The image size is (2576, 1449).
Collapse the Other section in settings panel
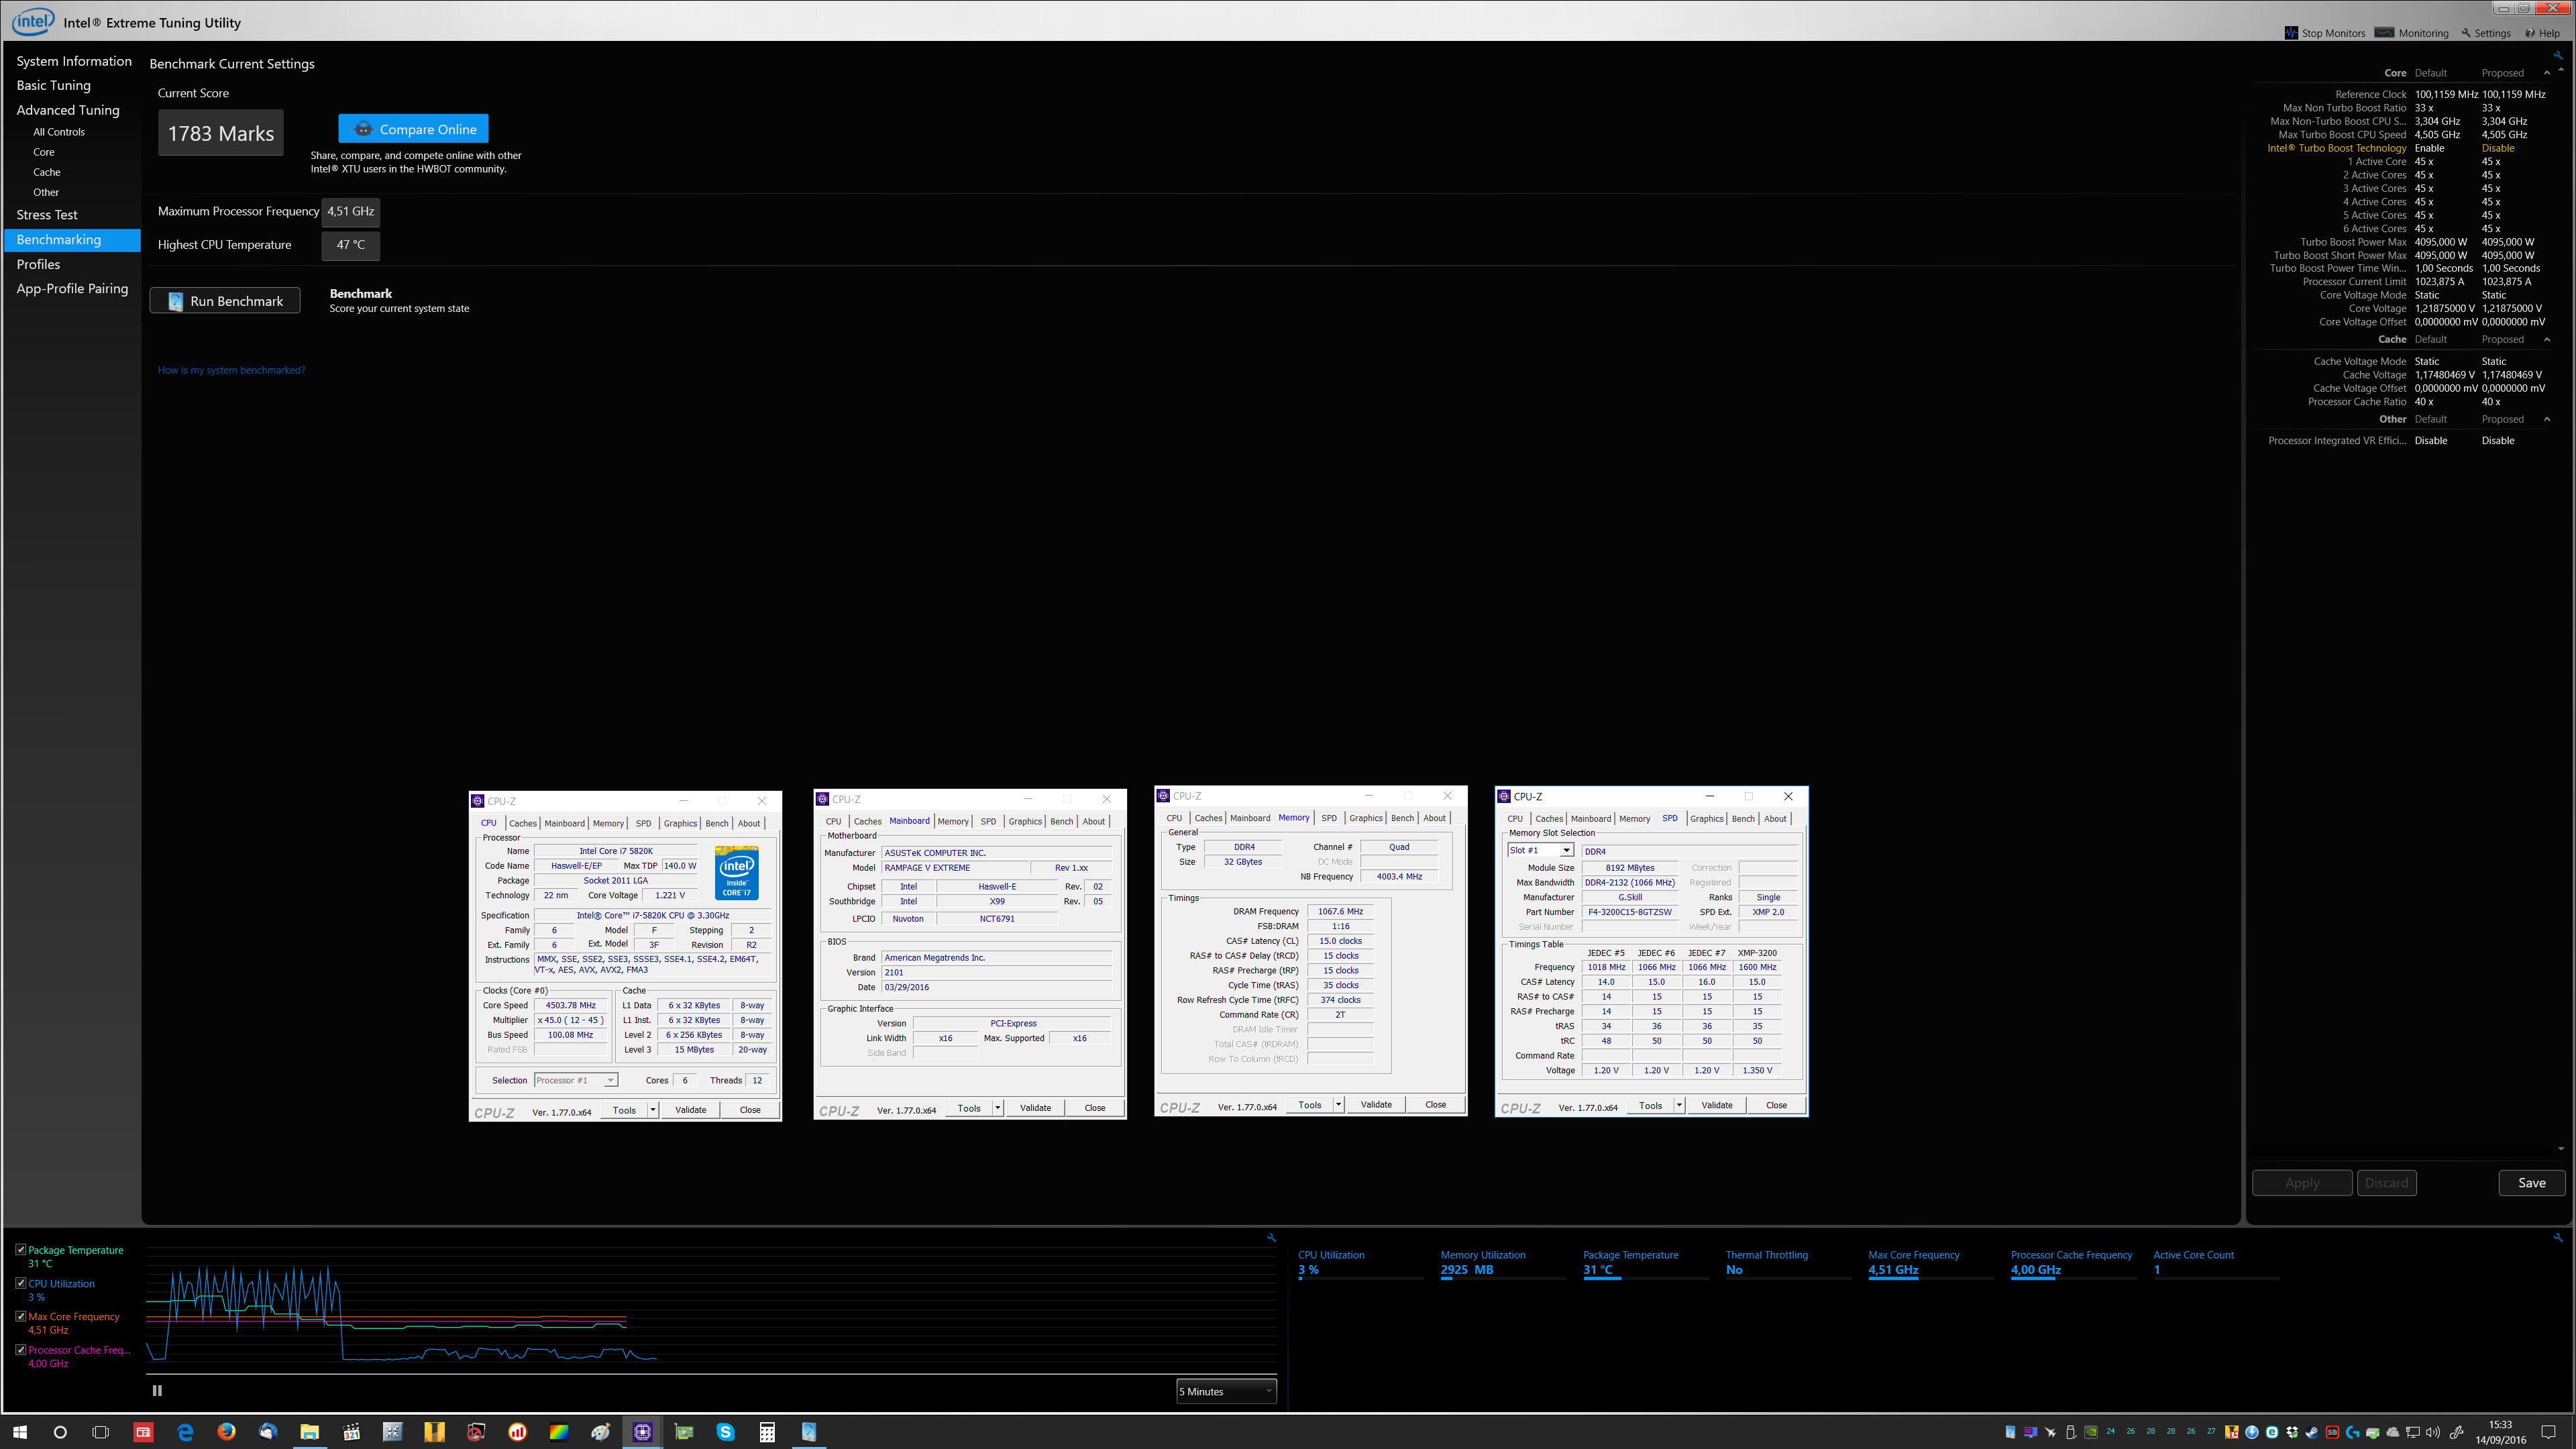2547,419
